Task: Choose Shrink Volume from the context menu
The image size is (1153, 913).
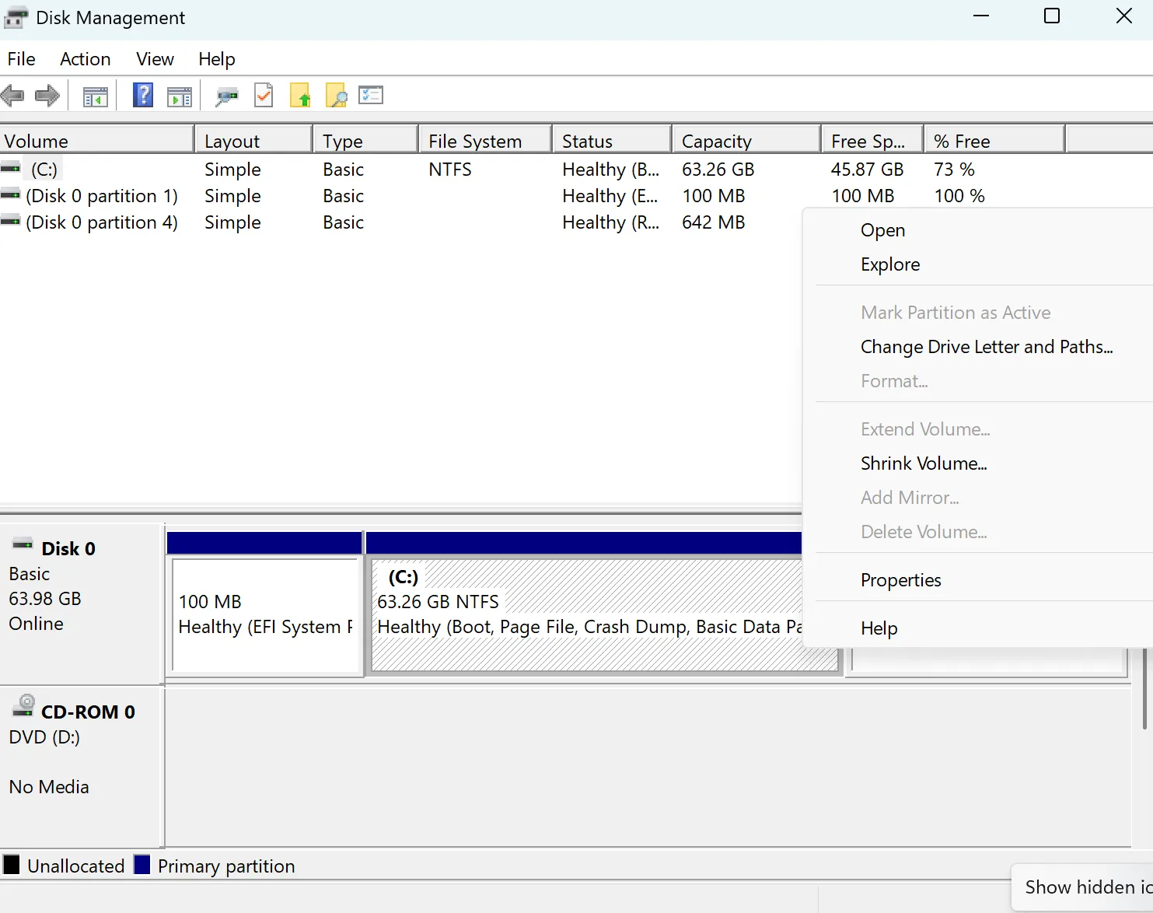Action: [x=924, y=463]
